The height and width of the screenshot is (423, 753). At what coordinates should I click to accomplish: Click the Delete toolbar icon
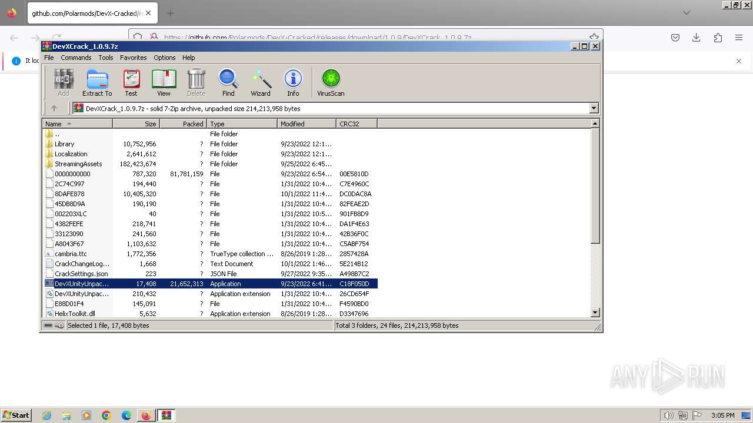coord(196,83)
